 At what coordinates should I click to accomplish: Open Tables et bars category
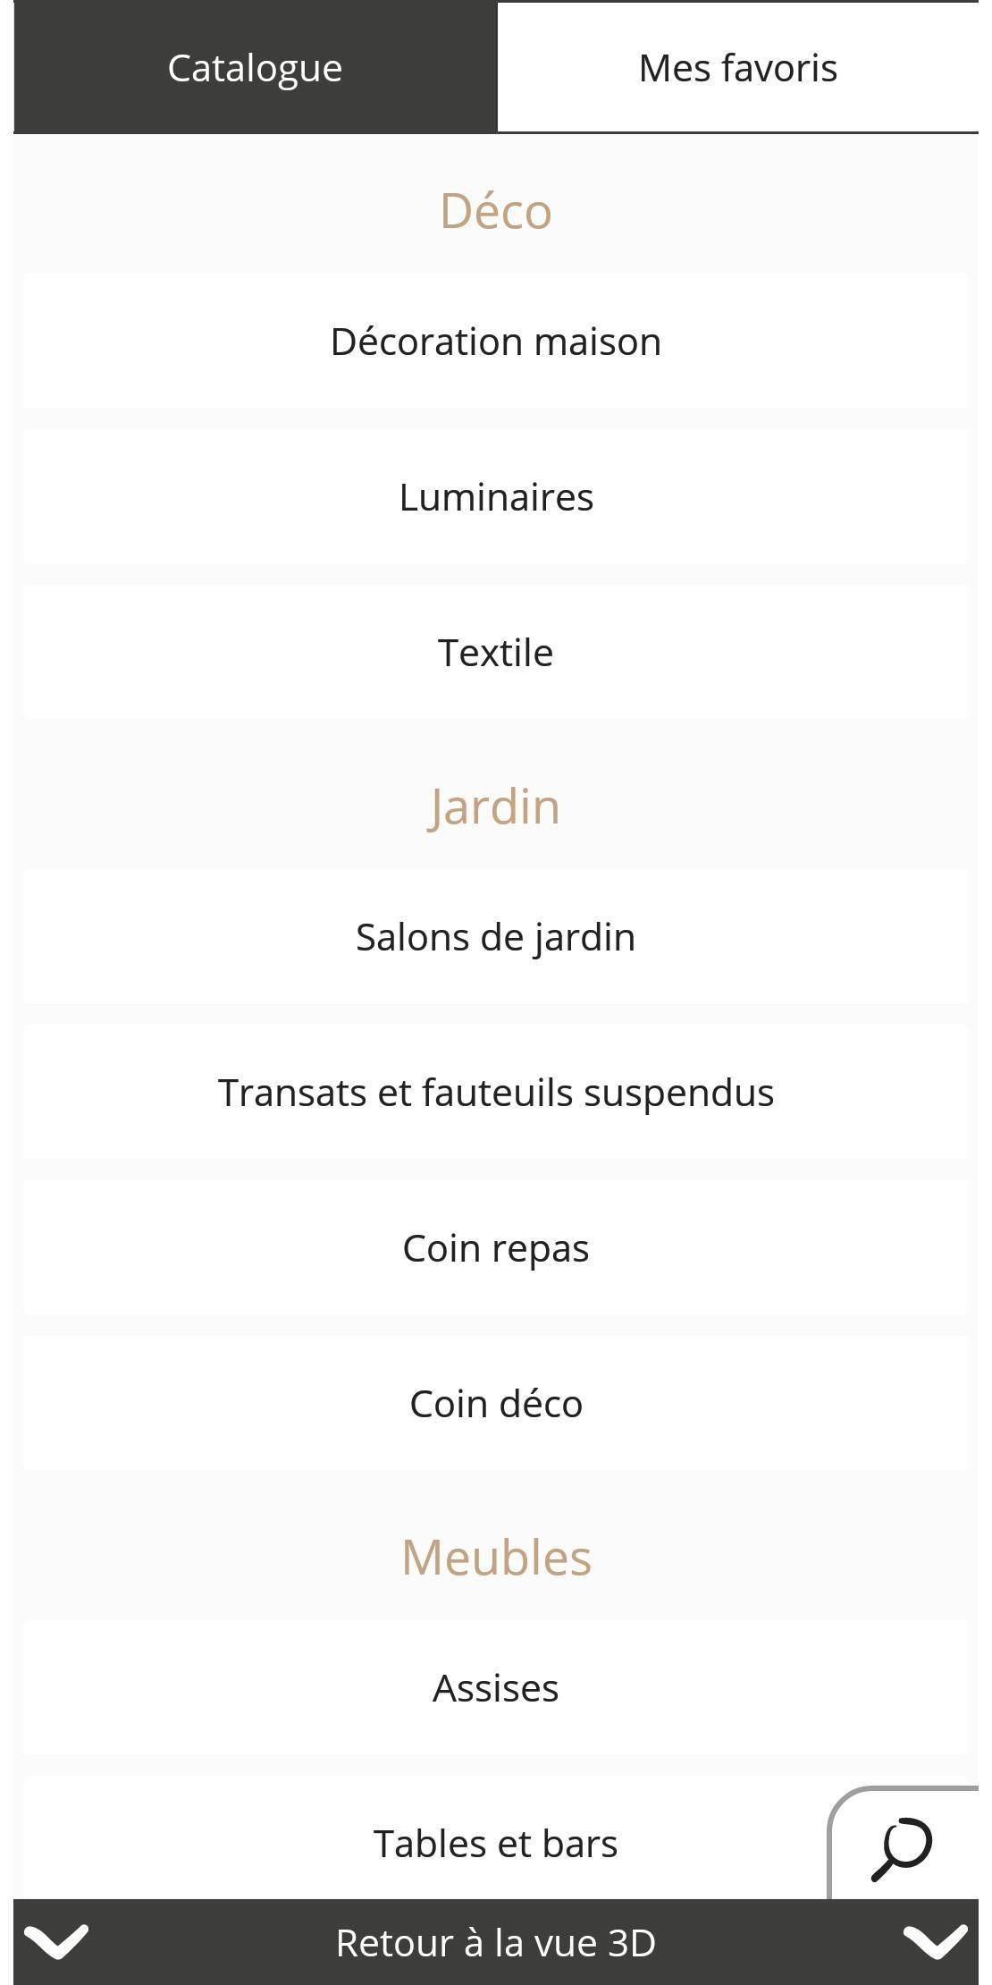[x=496, y=1844]
